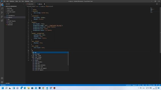Open the Mail app from taskbar

[x=36, y=88]
